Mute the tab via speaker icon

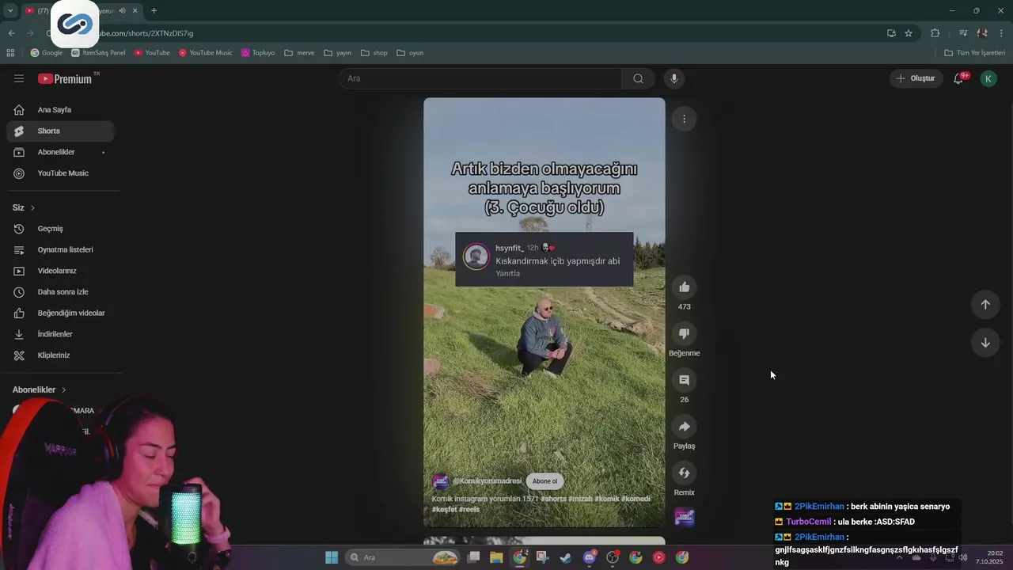point(122,10)
